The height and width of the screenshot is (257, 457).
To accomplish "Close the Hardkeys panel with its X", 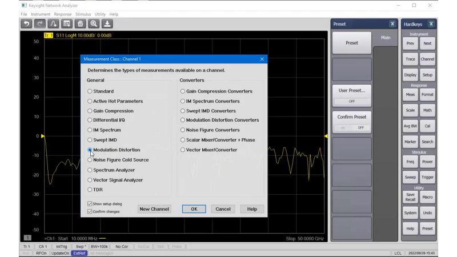I will (431, 24).
